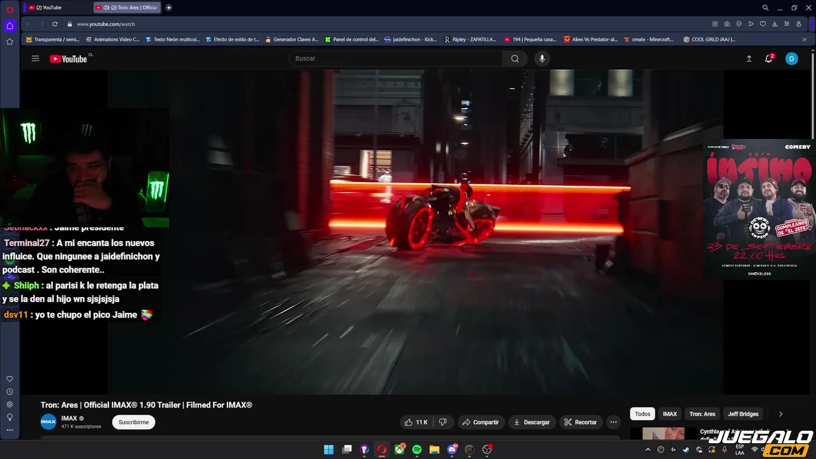Click the Recortar clip button
Viewport: 816px width, 459px height.
581,422
